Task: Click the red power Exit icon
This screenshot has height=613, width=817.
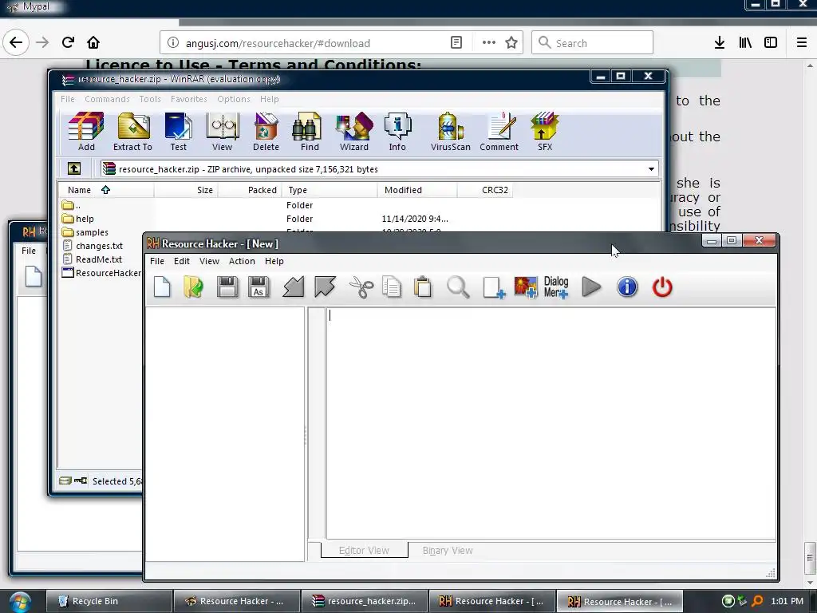Action: tap(662, 287)
